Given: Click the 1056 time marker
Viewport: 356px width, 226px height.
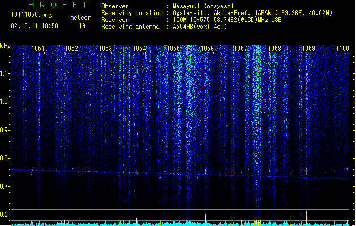Looking at the screenshot, I should (207, 49).
